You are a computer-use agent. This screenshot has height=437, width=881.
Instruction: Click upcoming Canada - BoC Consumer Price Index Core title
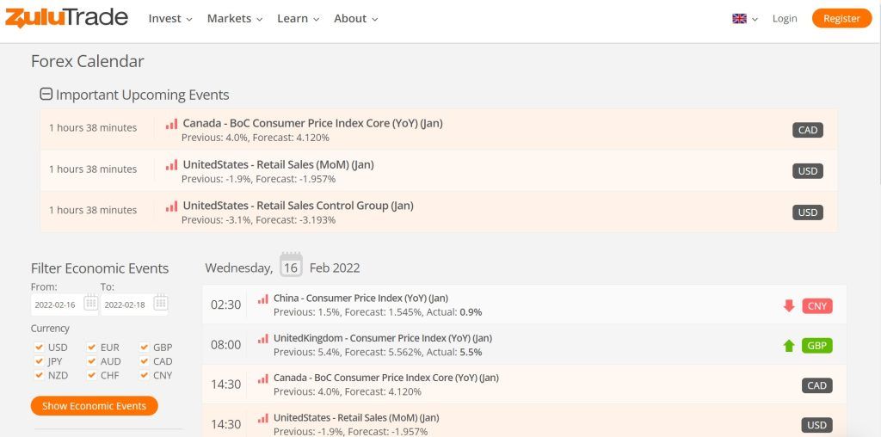click(x=313, y=123)
